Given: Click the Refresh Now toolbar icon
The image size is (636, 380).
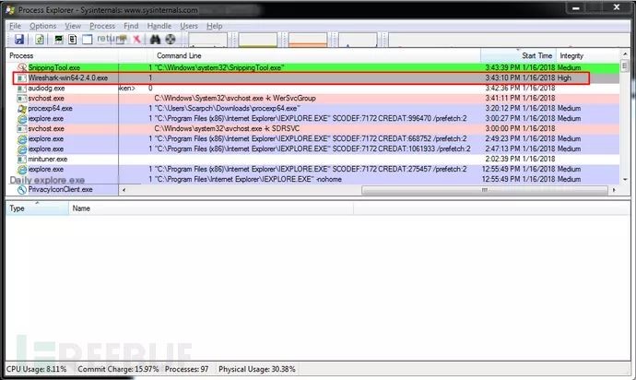Looking at the screenshot, I should click(40, 39).
